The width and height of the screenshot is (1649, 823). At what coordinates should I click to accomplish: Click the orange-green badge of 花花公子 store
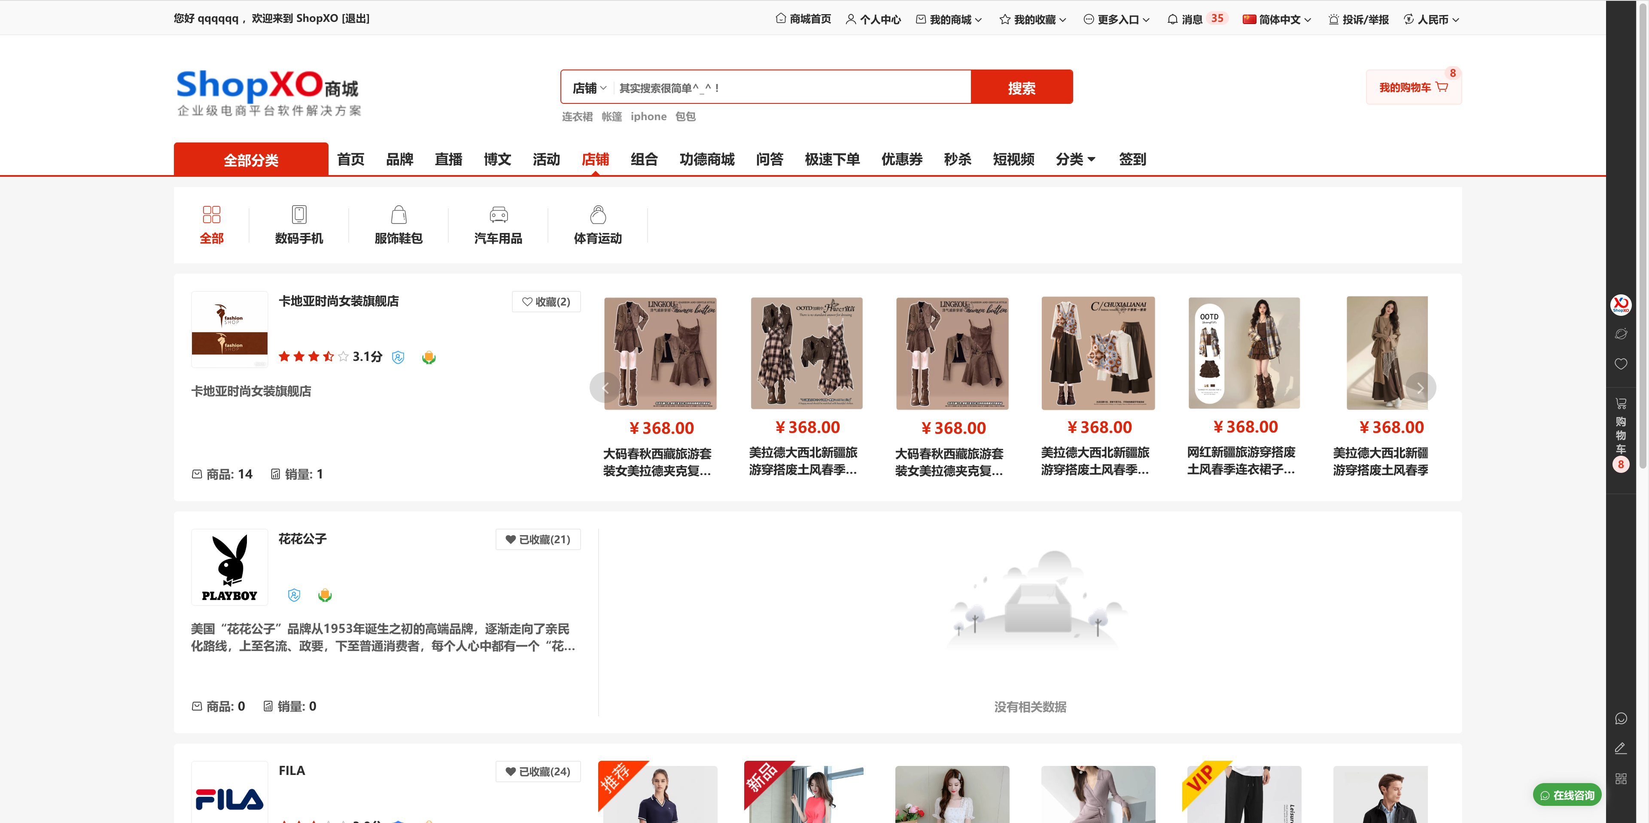tap(325, 595)
